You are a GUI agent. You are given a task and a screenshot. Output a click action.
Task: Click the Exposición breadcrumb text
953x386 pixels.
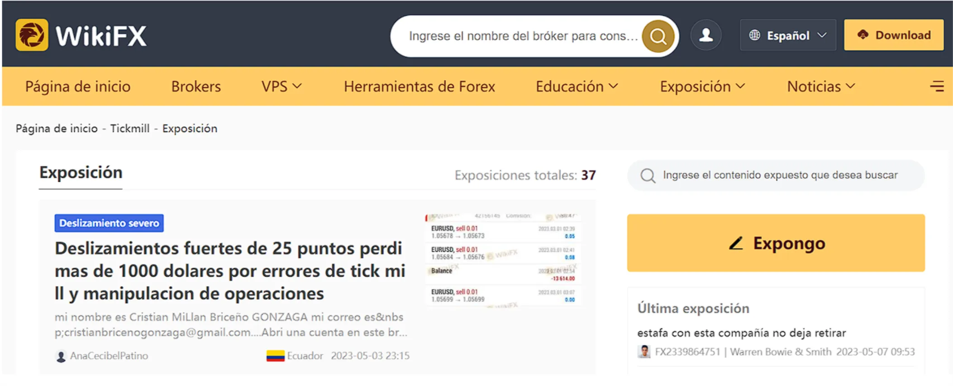pyautogui.click(x=190, y=128)
